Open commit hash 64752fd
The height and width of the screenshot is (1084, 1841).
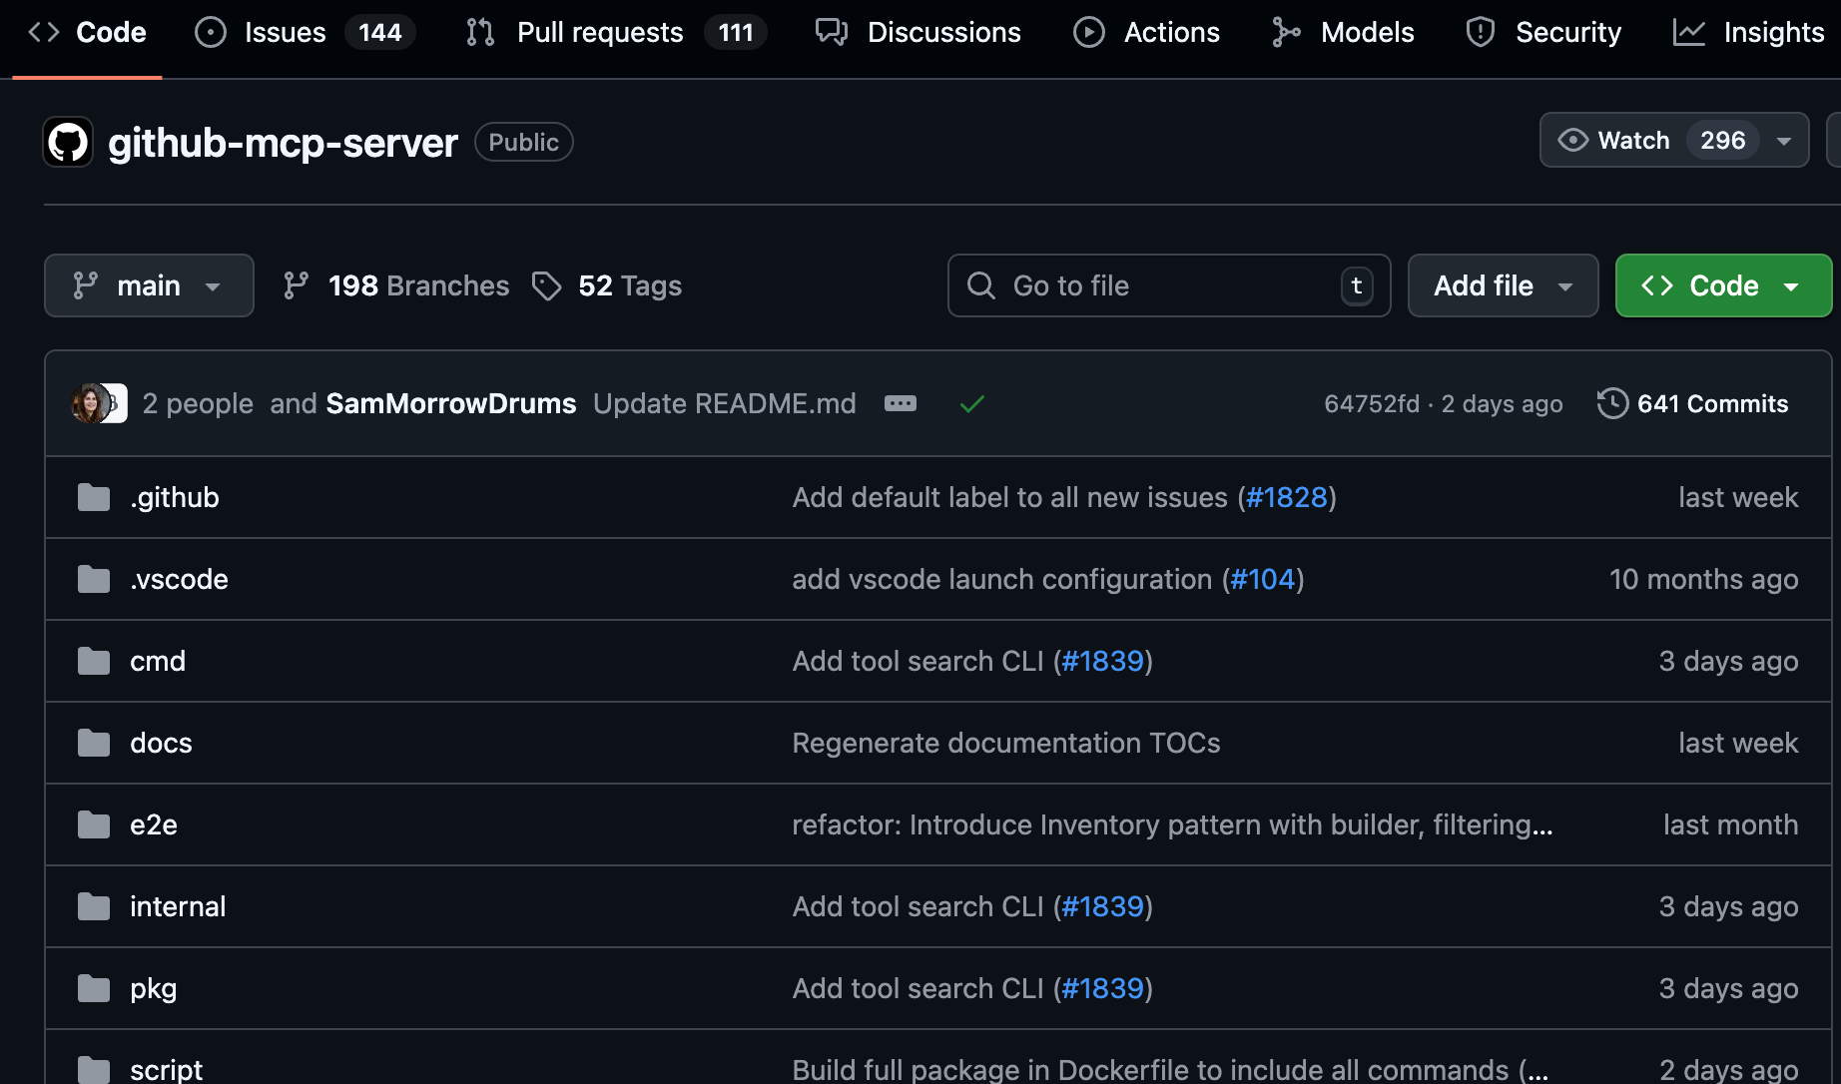point(1372,403)
